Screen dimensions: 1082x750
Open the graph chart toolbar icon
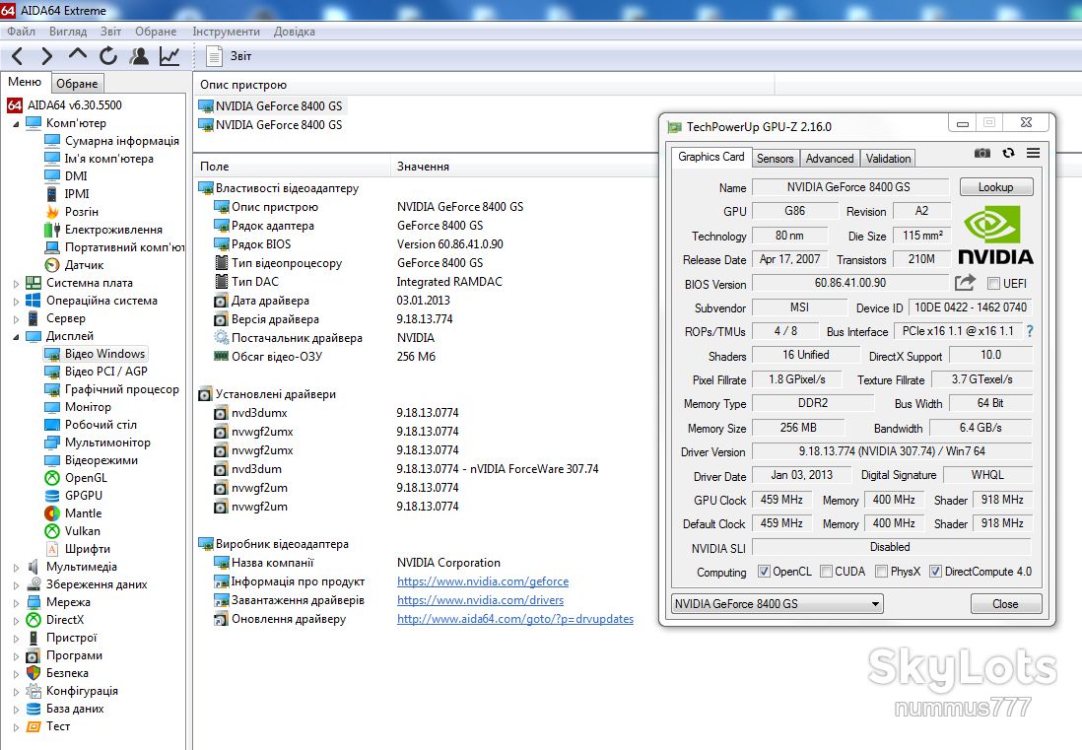(169, 56)
